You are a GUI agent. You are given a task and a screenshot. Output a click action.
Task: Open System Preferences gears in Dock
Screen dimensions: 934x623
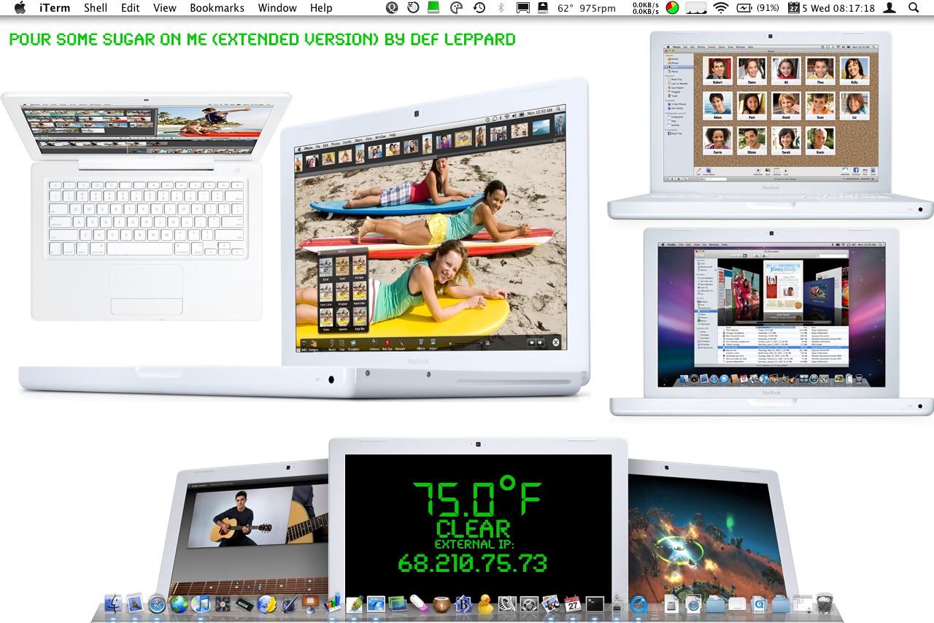coord(528,603)
